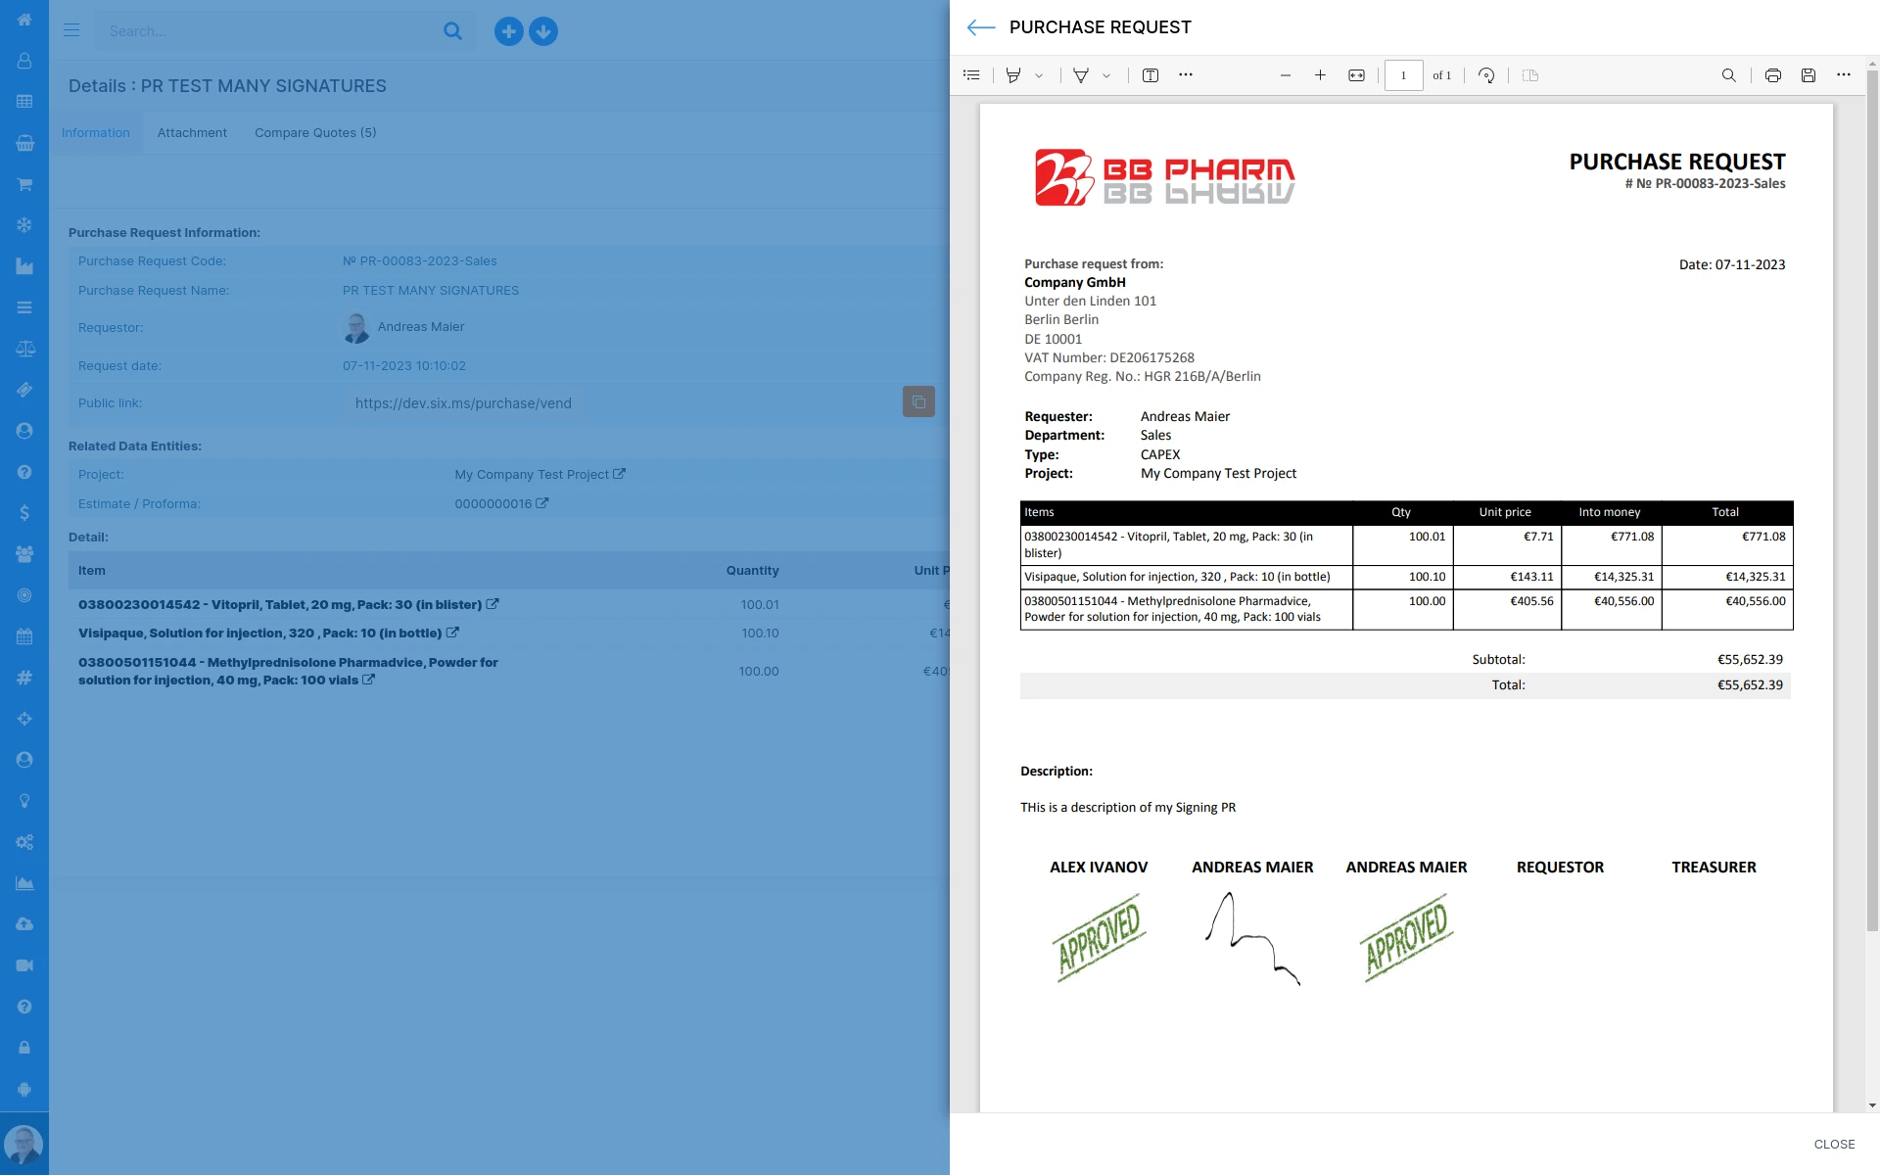Zoom out the PDF document
Screen dimensions: 1880x1175
click(1286, 75)
